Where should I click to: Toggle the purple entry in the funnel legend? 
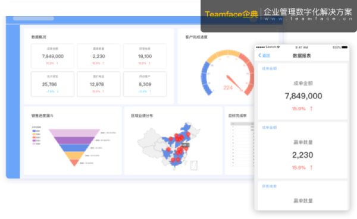tap(36, 141)
